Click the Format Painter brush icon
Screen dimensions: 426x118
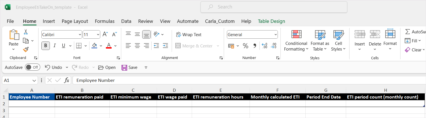click(x=26, y=50)
